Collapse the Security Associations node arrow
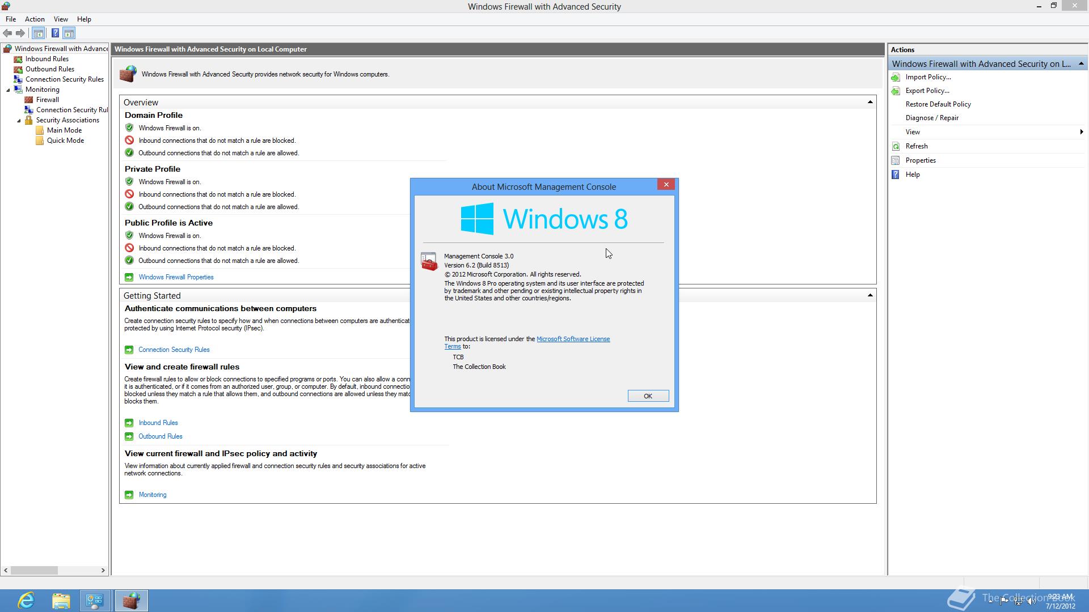Image resolution: width=1089 pixels, height=612 pixels. [x=19, y=120]
